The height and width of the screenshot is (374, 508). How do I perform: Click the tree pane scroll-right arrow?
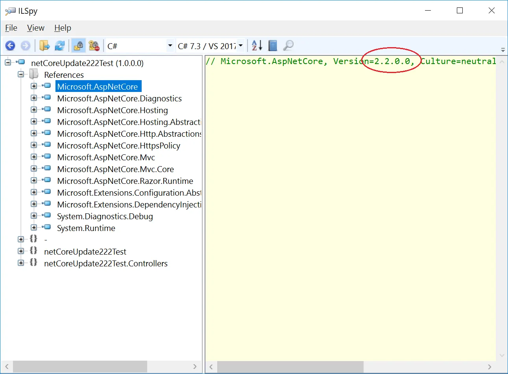coord(195,367)
